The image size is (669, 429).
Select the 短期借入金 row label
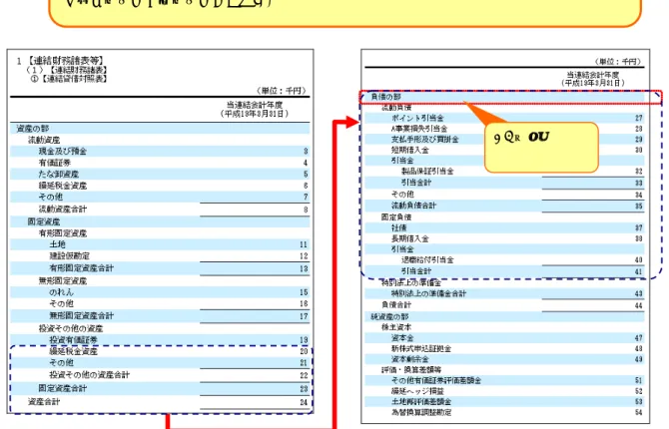[x=410, y=150]
